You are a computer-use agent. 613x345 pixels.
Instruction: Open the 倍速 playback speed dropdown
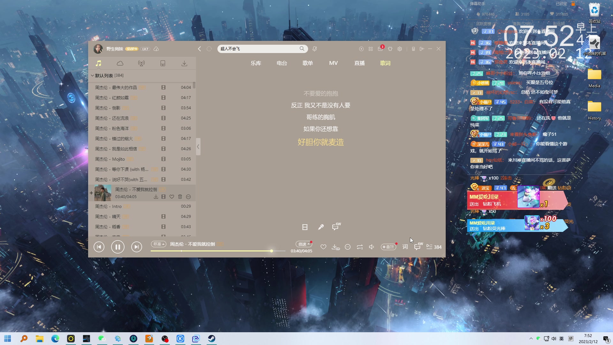tap(304, 244)
